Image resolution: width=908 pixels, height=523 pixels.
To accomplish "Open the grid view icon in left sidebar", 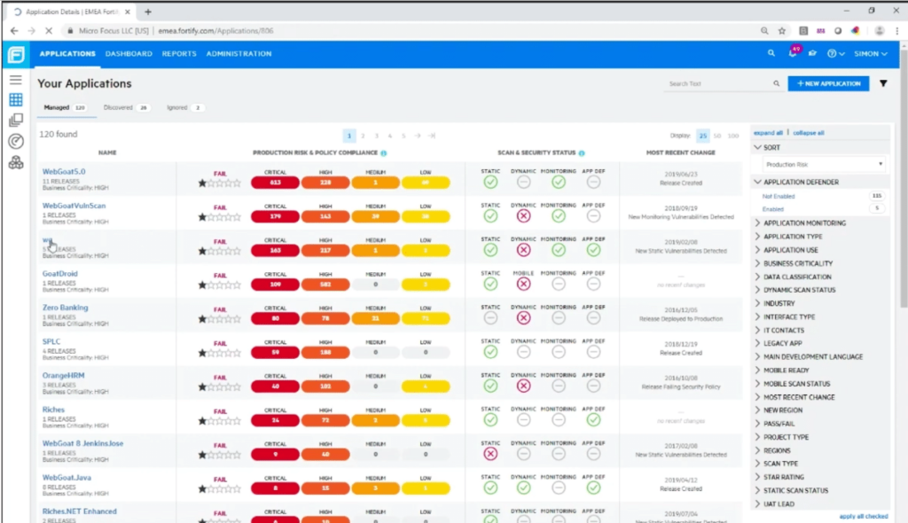I will pos(15,99).
